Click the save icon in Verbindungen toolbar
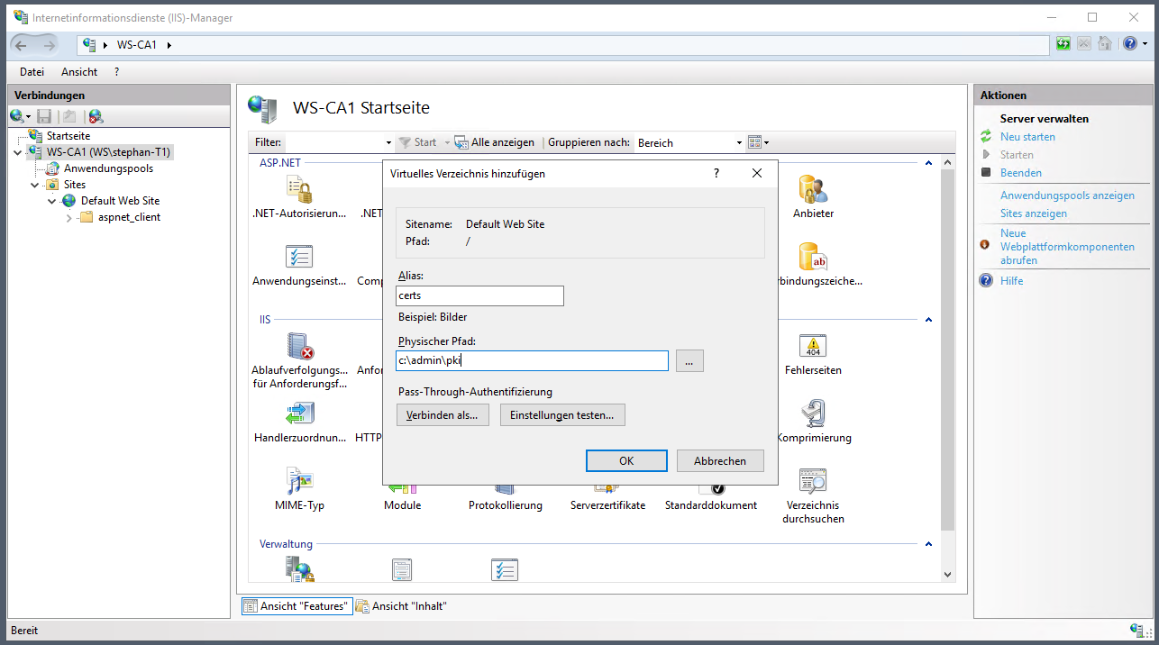 [44, 116]
